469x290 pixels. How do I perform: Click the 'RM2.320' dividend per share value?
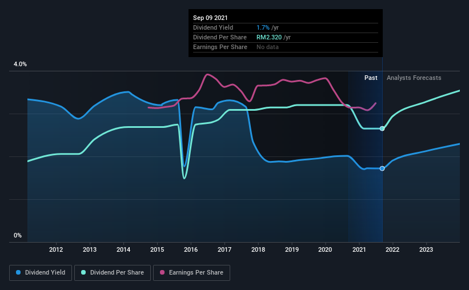[x=269, y=37]
